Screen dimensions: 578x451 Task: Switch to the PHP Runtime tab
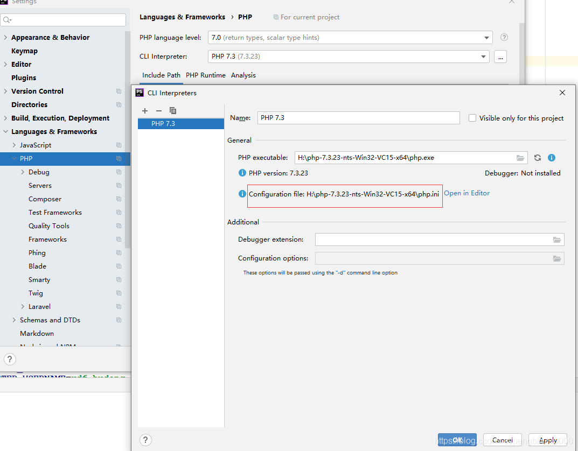[x=205, y=75]
